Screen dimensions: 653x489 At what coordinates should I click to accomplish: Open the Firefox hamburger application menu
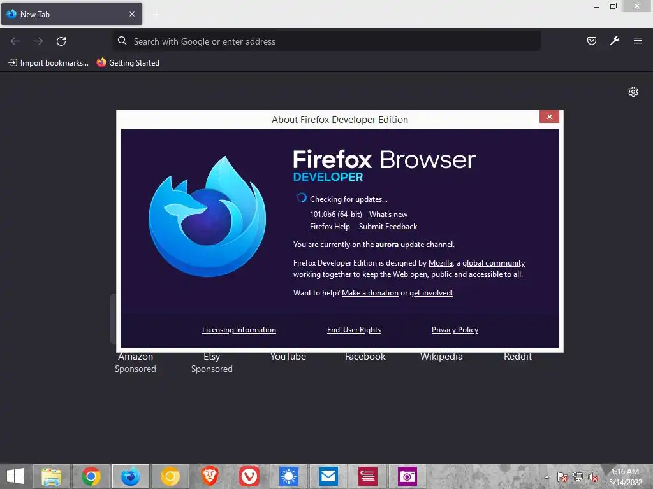click(x=638, y=41)
